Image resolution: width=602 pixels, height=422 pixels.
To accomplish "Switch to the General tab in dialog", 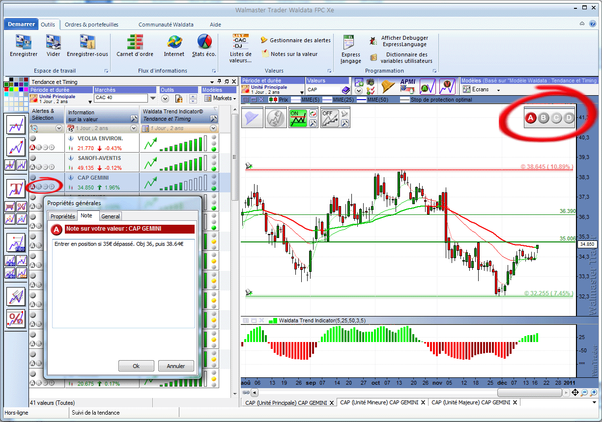I will (111, 216).
